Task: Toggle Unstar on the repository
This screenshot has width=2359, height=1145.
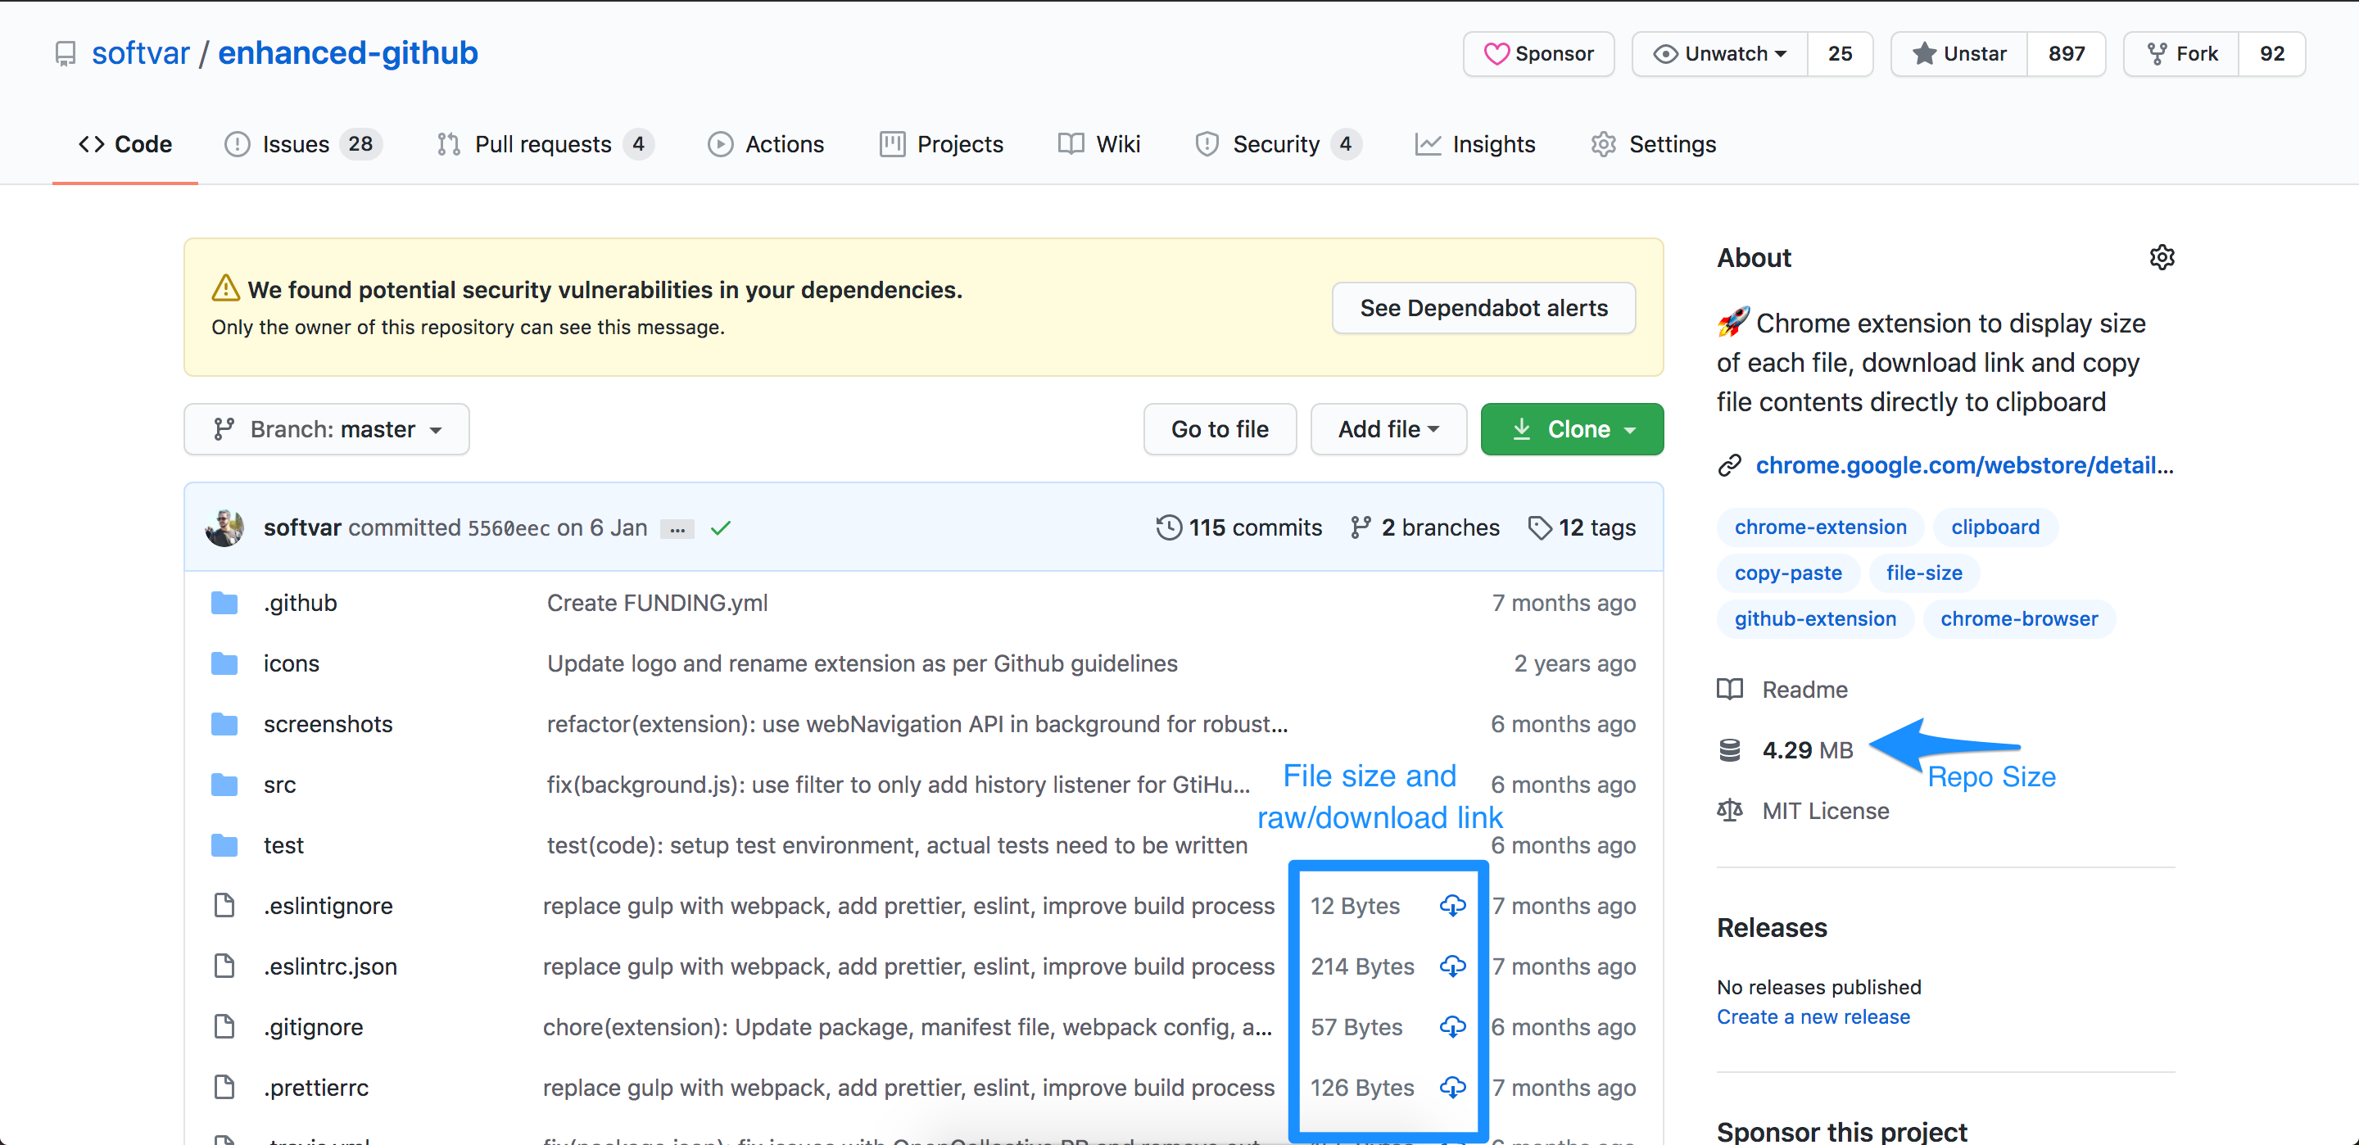Action: tap(1958, 54)
